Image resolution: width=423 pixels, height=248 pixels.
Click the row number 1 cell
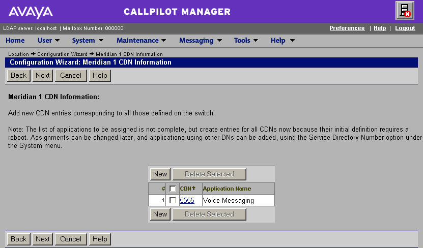[x=157, y=200]
